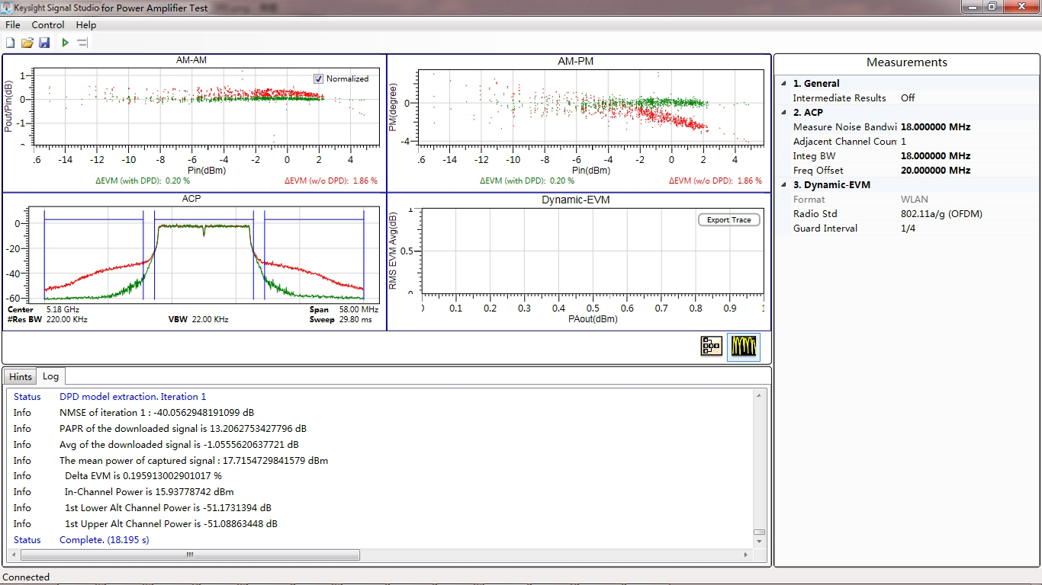The height and width of the screenshot is (585, 1042).
Task: Switch to the Hints tab
Action: (x=20, y=376)
